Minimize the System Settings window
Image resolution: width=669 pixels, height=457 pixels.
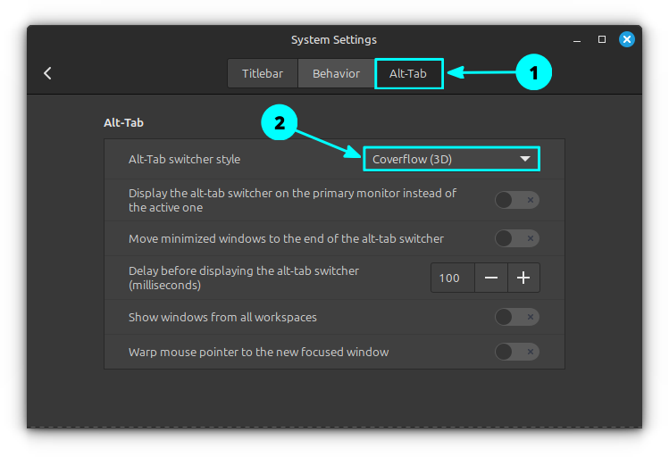576,39
